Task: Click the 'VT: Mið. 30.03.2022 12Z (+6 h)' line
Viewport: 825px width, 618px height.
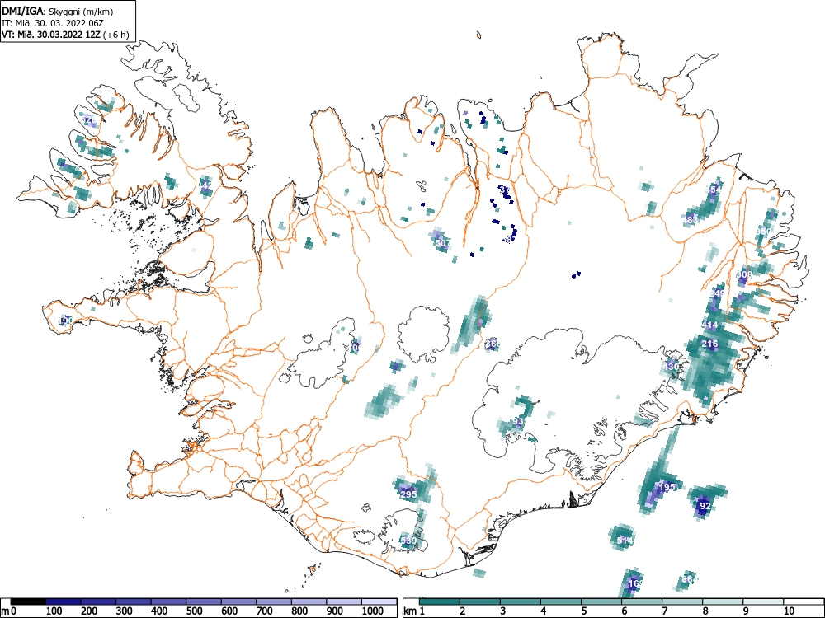Action: (x=65, y=35)
